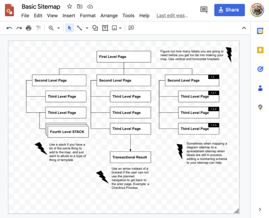Select the Text box tool
Screen dimensions: 269x218
[x=105, y=28]
